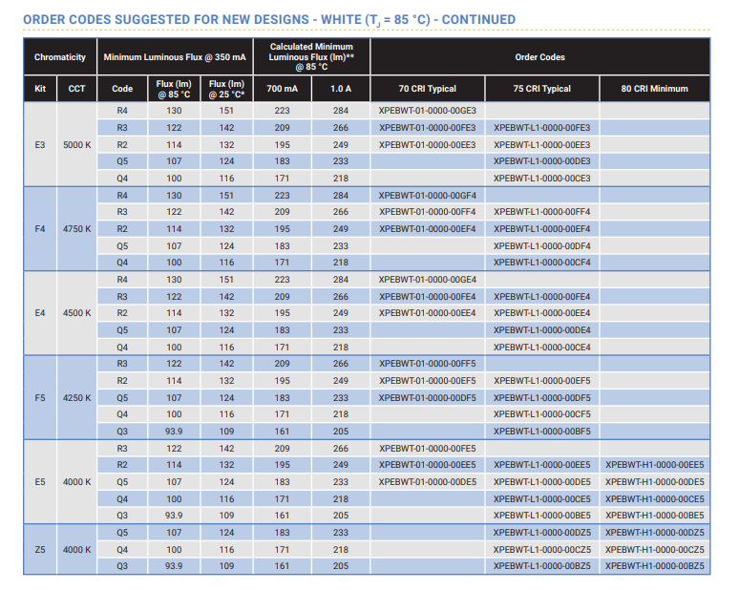739x591 pixels.
Task: Select the F5 kit cell
Action: (x=40, y=398)
